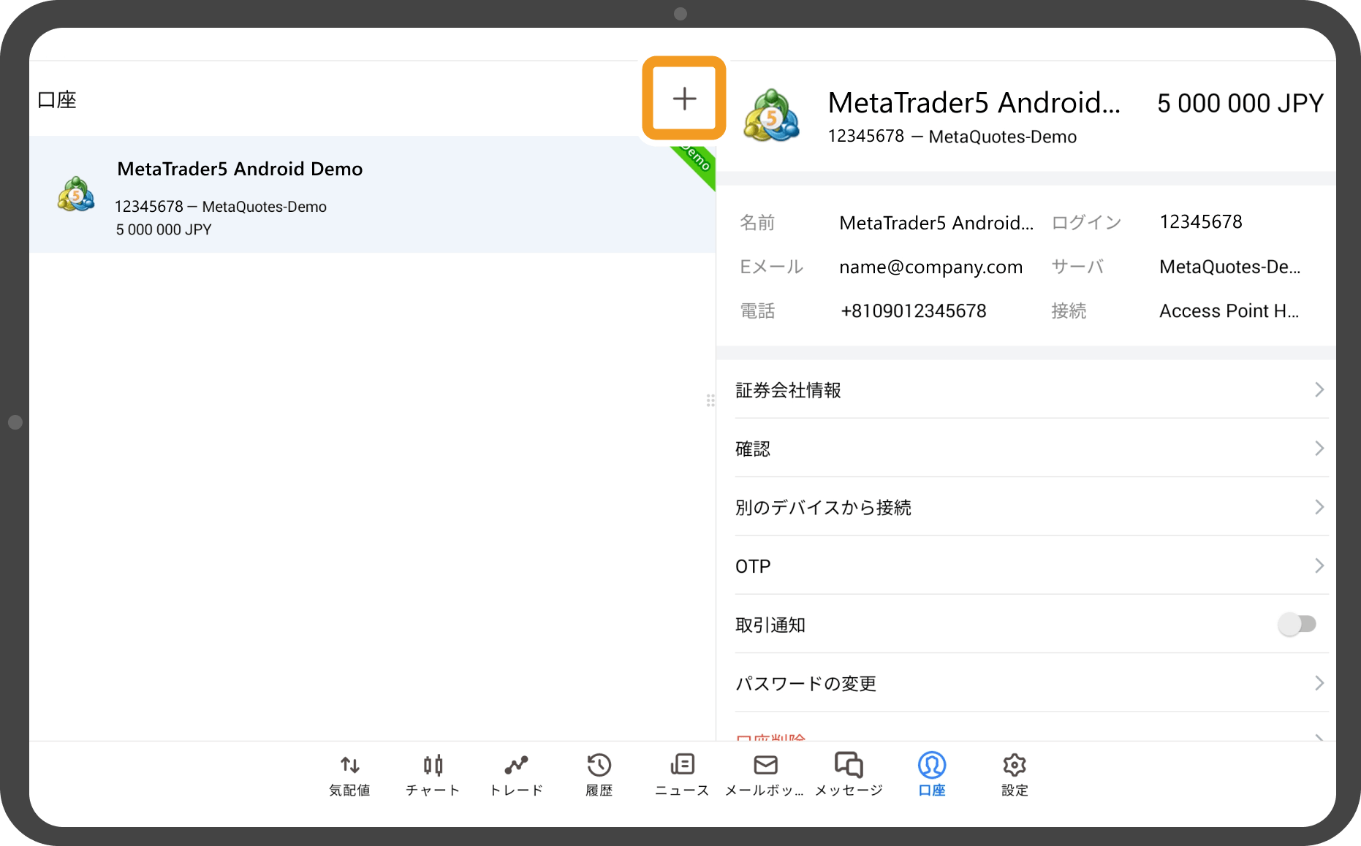Click the ログイン field label

pos(1086,223)
